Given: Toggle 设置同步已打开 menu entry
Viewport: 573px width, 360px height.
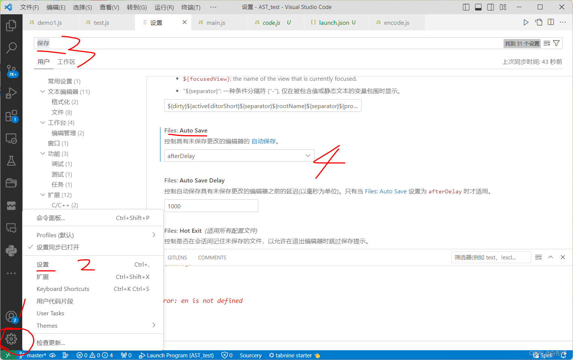Looking at the screenshot, I should pos(93,247).
